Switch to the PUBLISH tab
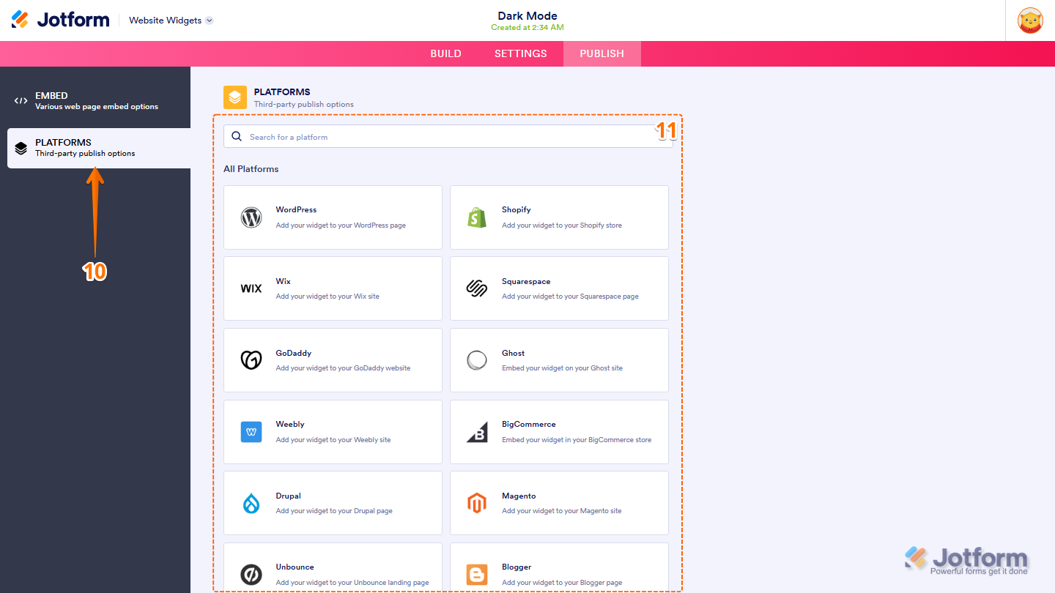This screenshot has width=1055, height=593. (602, 53)
